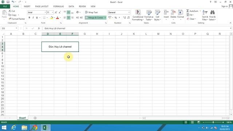
Task: Toggle Middle Align vertical alignment
Action: tap(68, 12)
